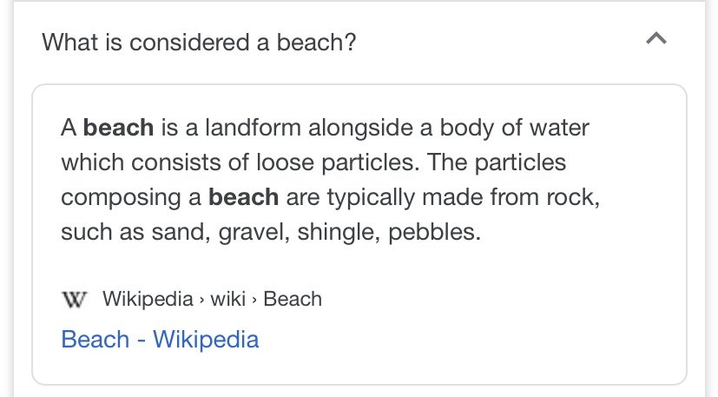718x397 pixels.
Task: Click "Wikipedia" in the blue link title
Action: (x=206, y=340)
